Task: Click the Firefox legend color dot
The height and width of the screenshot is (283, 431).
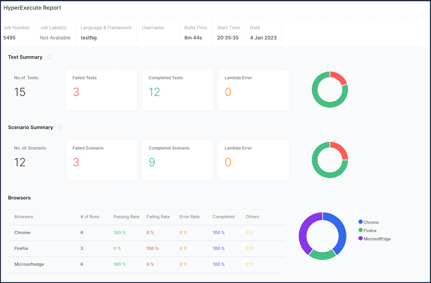Action: (360, 230)
